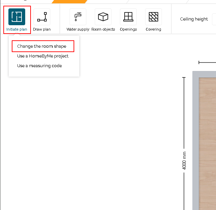Image resolution: width=216 pixels, height=210 pixels.
Task: Select Use a HomeByMe project
Action: 43,56
